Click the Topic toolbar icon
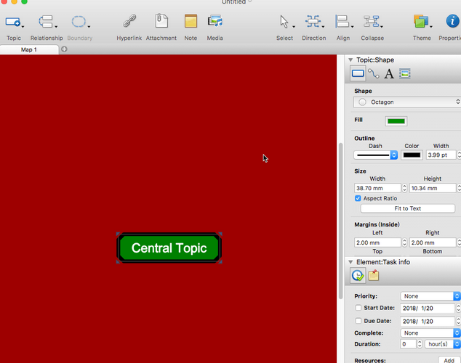Screen dimensions: 461x363 [x=12, y=22]
